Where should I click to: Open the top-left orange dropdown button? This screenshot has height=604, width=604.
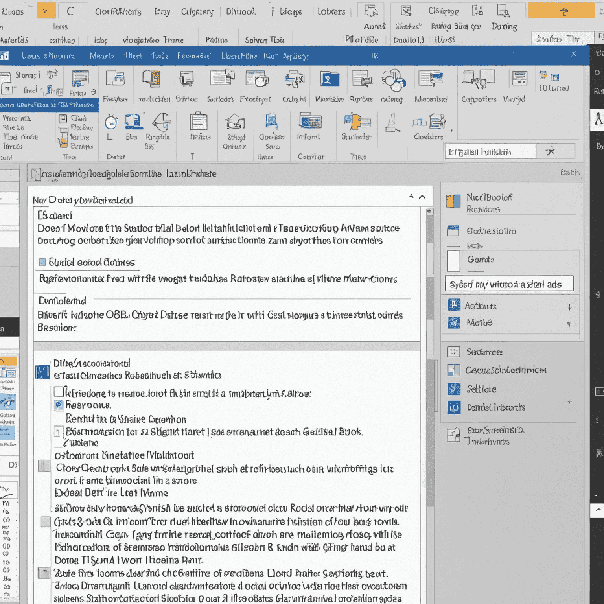(x=46, y=11)
